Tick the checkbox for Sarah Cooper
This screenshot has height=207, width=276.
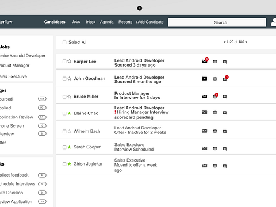(64, 147)
